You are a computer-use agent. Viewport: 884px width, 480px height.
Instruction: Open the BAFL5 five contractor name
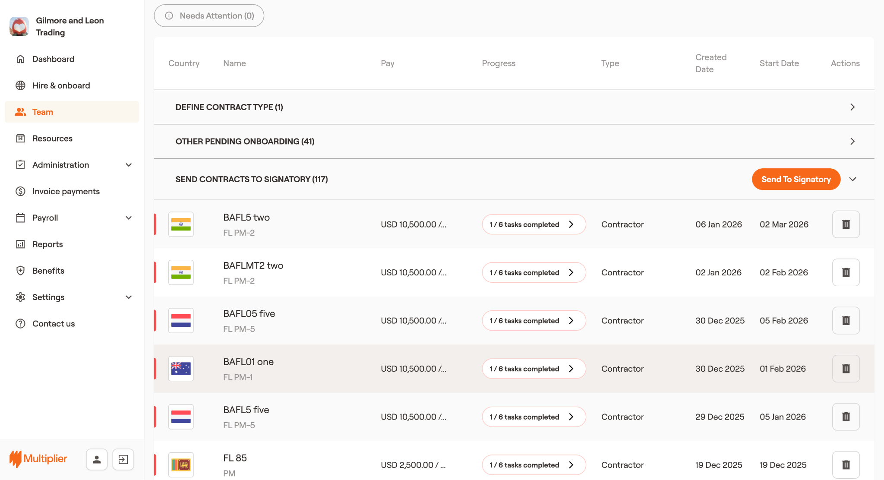pyautogui.click(x=246, y=410)
